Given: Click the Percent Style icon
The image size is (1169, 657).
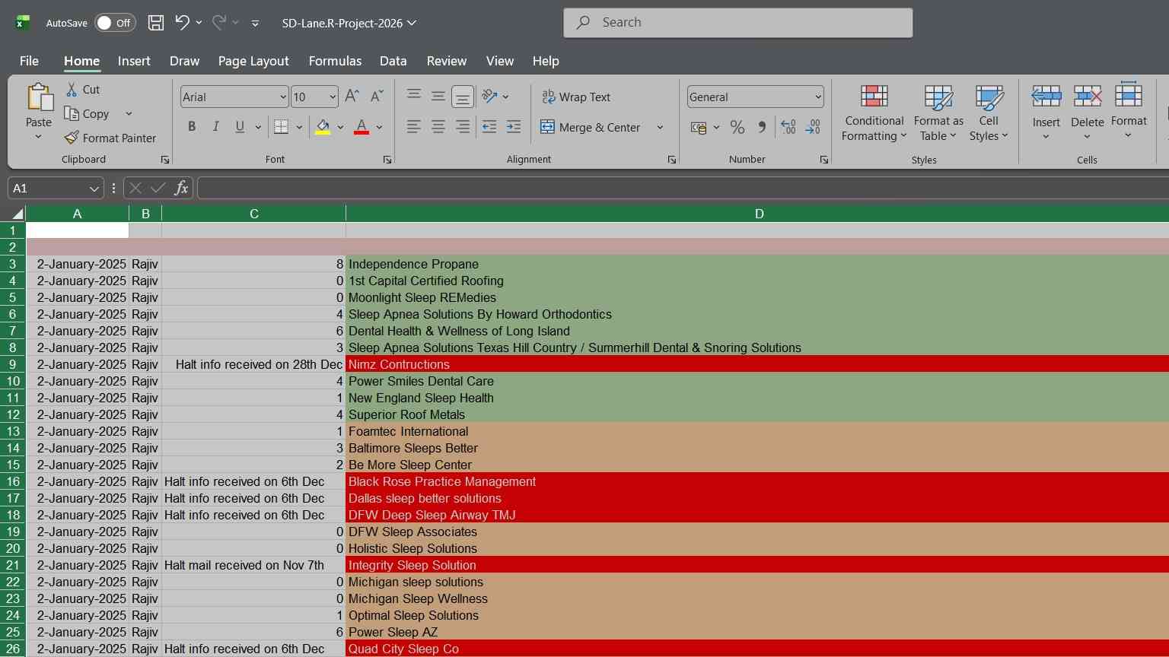Looking at the screenshot, I should click(737, 127).
